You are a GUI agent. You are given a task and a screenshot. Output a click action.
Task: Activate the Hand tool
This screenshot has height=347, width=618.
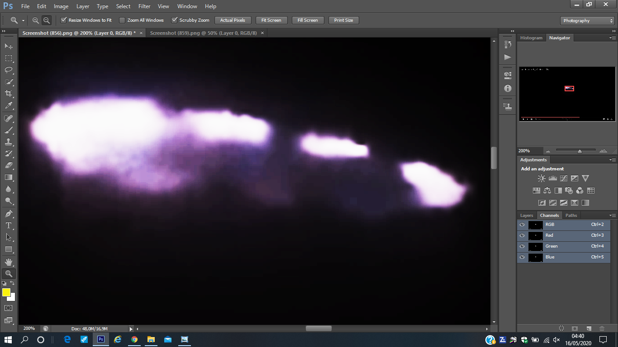coord(8,262)
